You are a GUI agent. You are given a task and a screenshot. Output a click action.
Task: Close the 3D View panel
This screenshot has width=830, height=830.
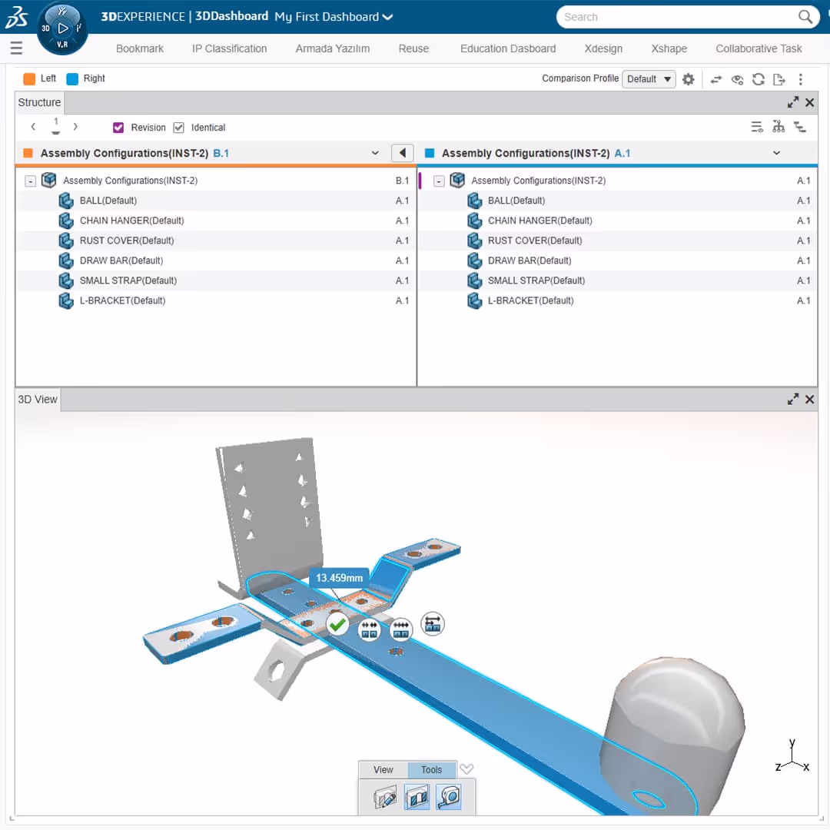(809, 399)
